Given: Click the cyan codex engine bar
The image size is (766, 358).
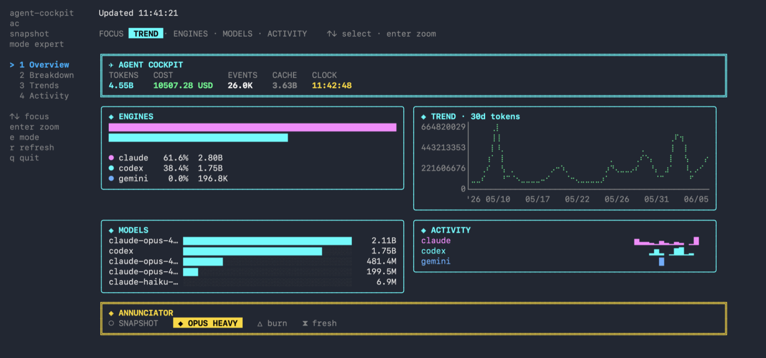Looking at the screenshot, I should pyautogui.click(x=198, y=138).
